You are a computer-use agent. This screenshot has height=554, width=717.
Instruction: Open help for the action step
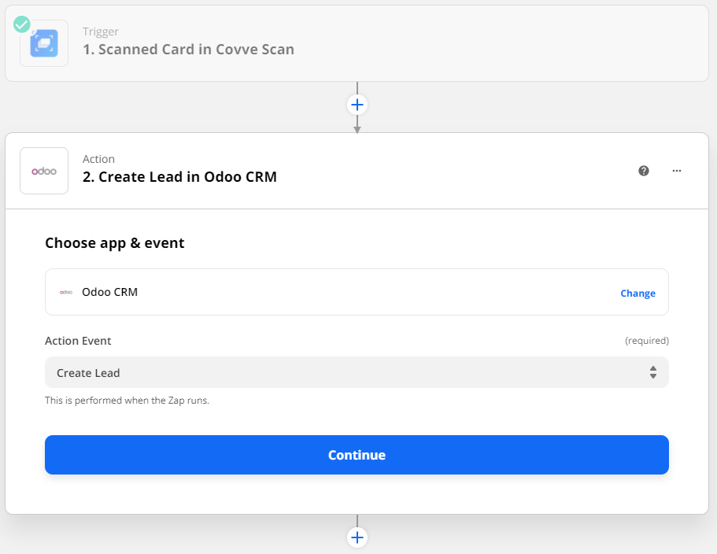click(644, 171)
